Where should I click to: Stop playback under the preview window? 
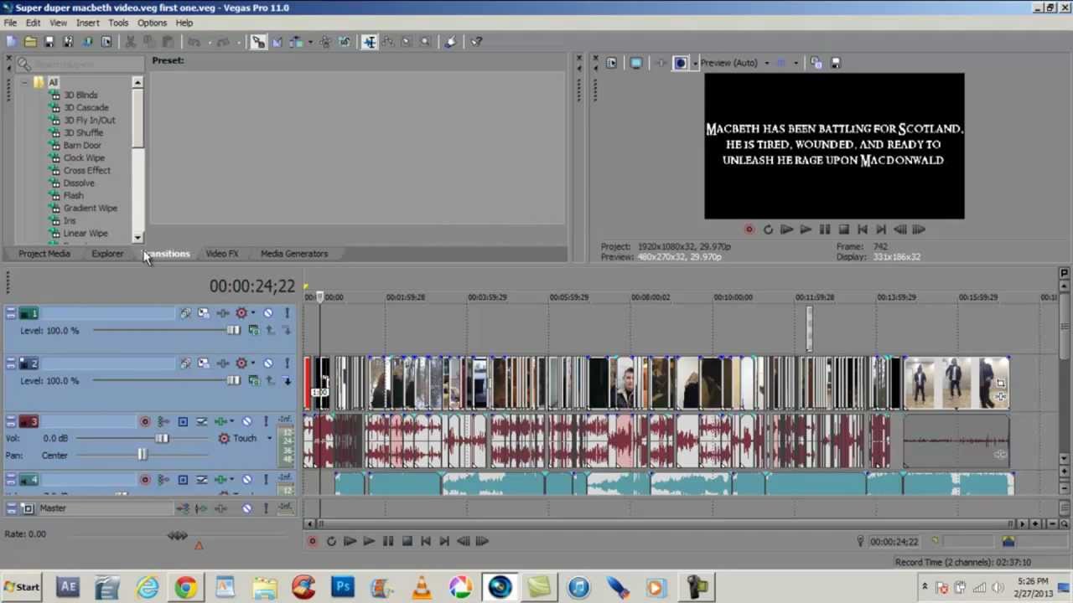click(844, 229)
